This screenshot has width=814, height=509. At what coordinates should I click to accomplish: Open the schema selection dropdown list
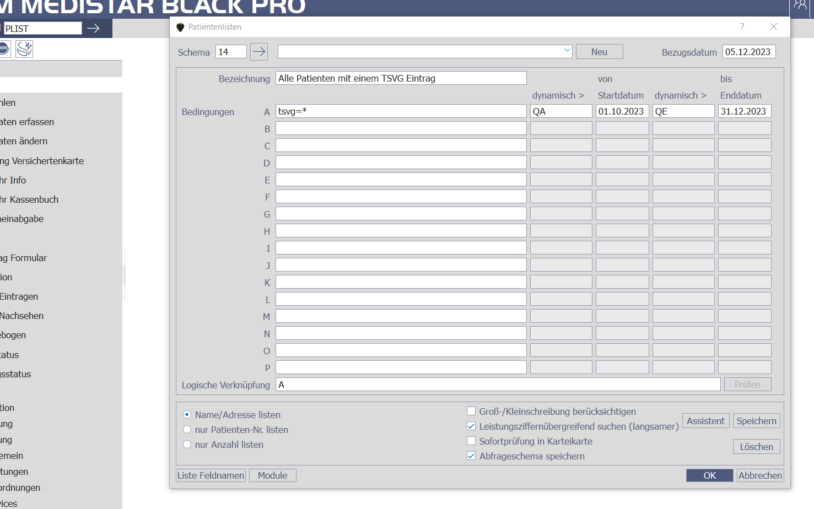567,51
